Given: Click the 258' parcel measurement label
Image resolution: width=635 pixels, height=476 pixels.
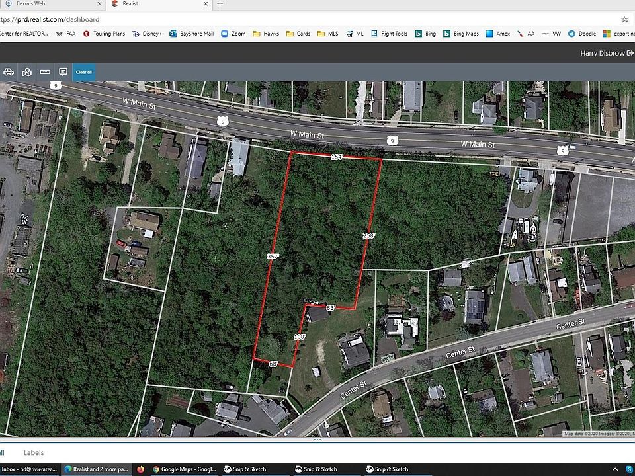Looking at the screenshot, I should pyautogui.click(x=368, y=235).
